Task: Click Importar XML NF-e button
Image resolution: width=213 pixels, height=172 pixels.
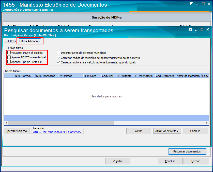Action: click(167, 131)
